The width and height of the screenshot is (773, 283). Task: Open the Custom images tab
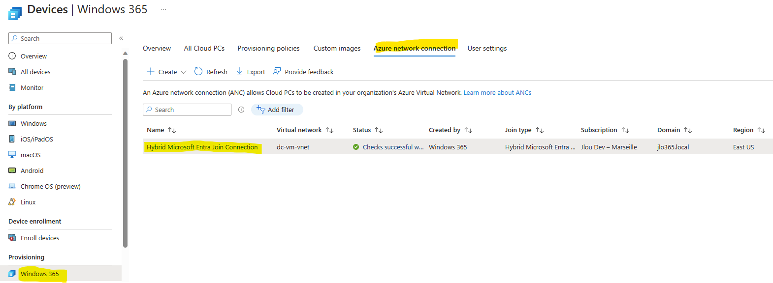coord(337,48)
